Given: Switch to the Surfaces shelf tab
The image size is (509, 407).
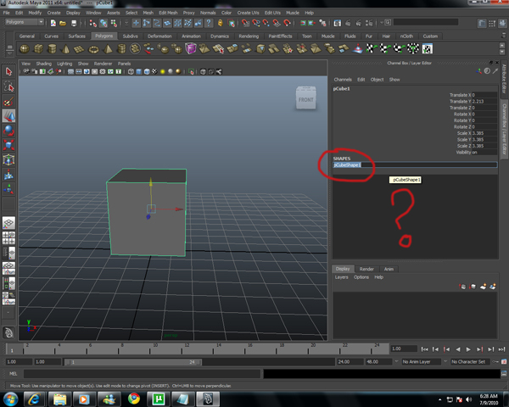Looking at the screenshot, I should click(76, 36).
